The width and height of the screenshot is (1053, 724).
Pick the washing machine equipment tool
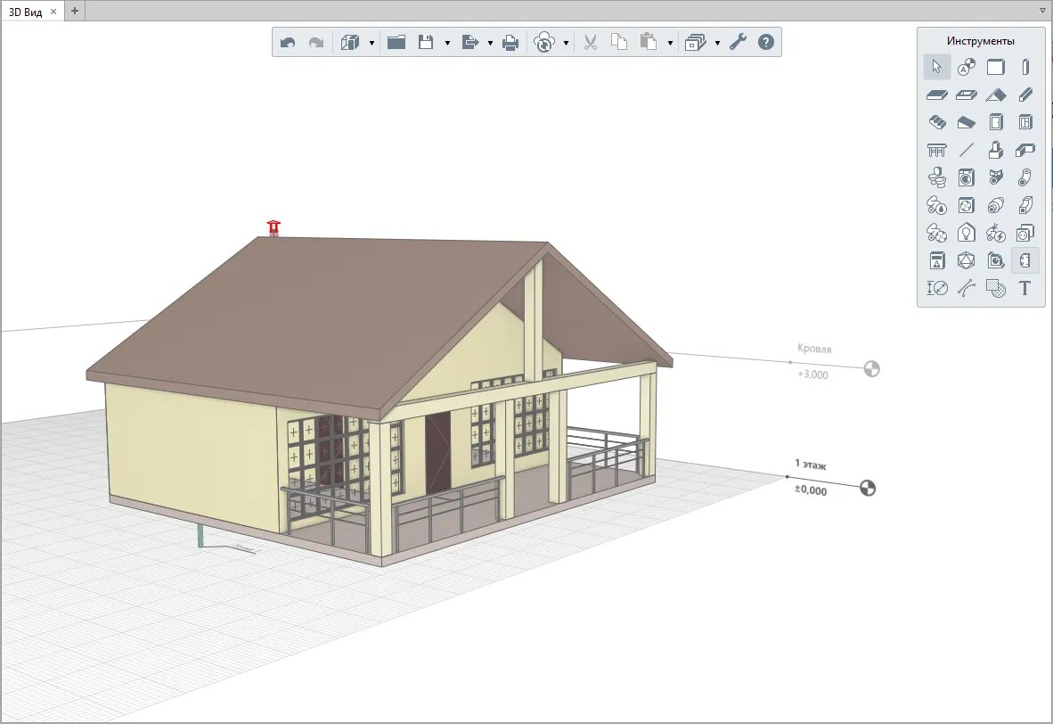pos(967,177)
